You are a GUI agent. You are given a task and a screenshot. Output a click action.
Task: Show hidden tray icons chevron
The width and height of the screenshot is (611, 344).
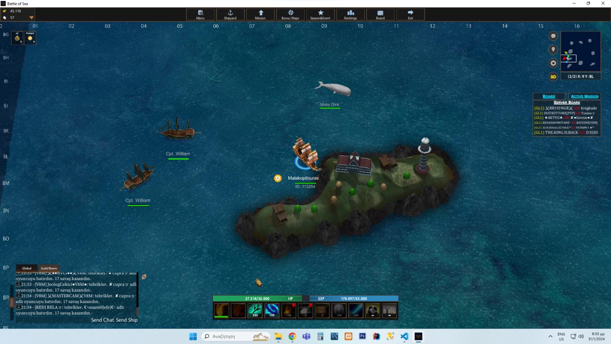(550, 336)
